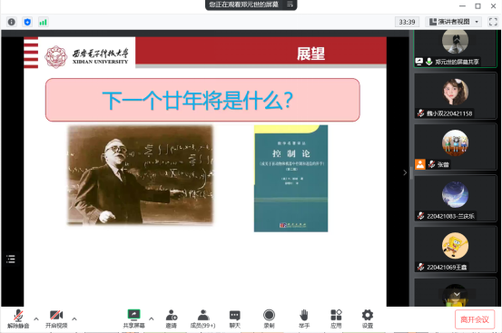Screen dimensions: 502x333
Task: Expand audio options arrow beside microphone
Action: [36, 318]
